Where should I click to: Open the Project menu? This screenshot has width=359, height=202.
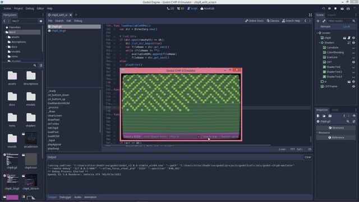pos(19,8)
